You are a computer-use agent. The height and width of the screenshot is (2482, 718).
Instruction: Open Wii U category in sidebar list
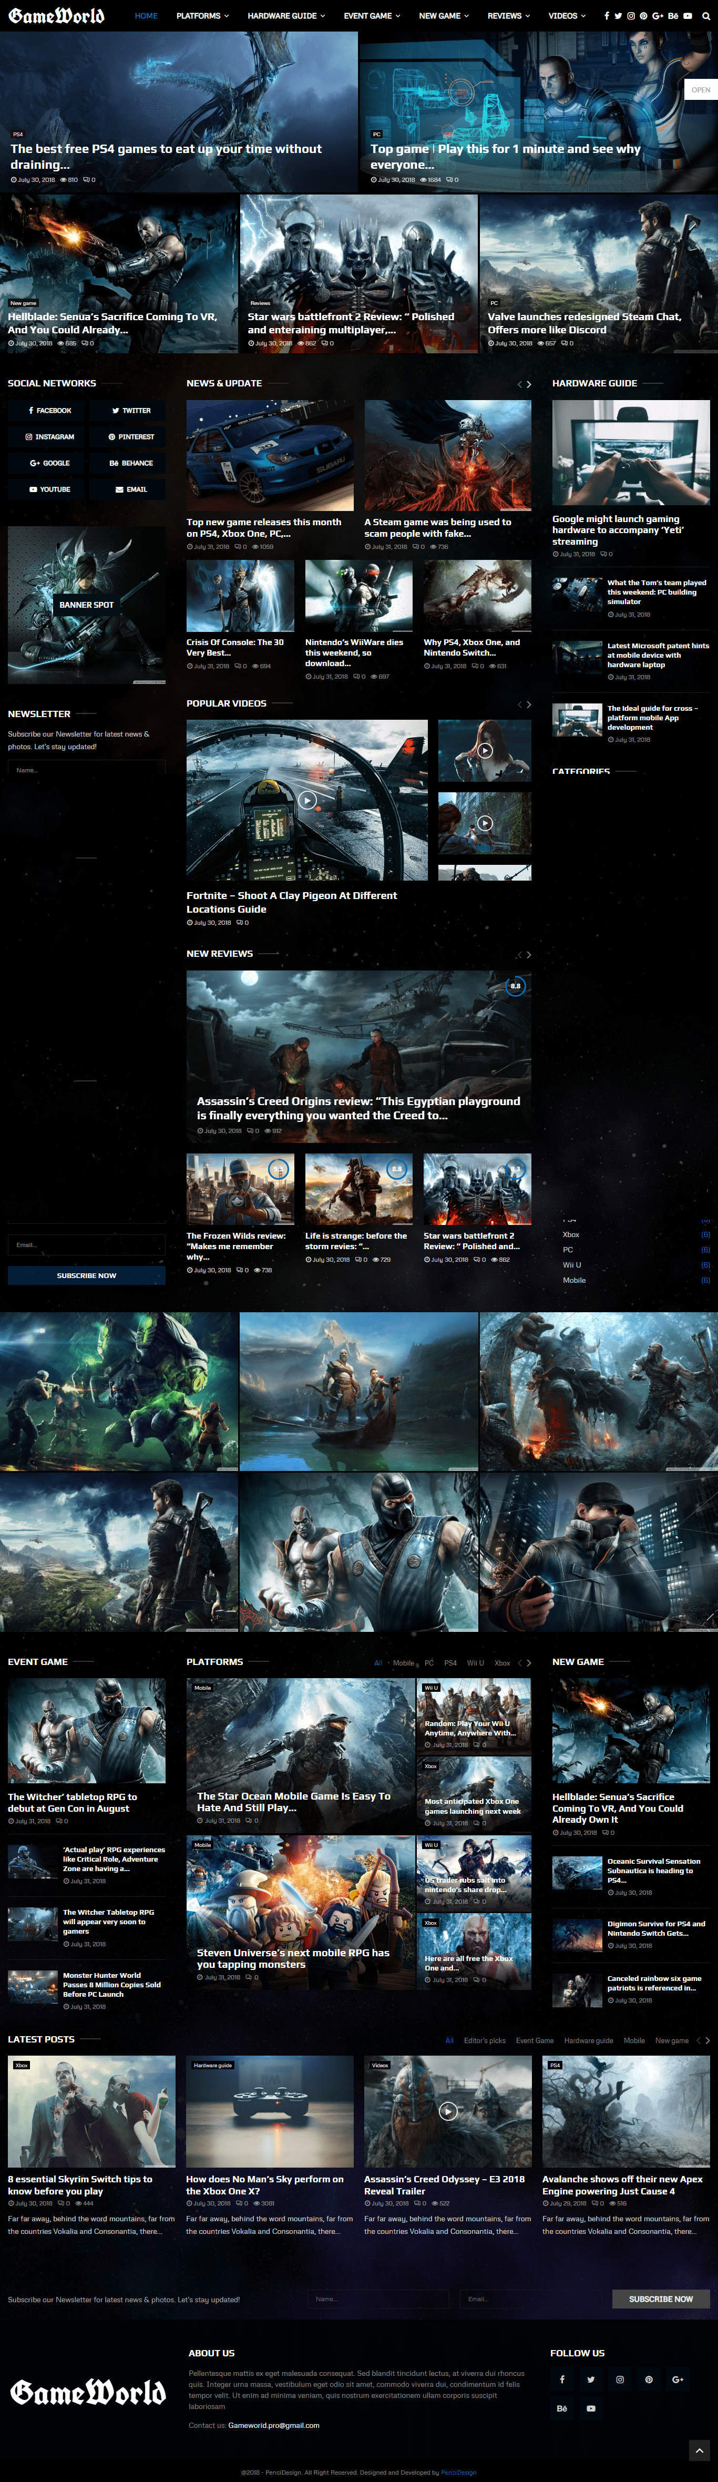[571, 1265]
